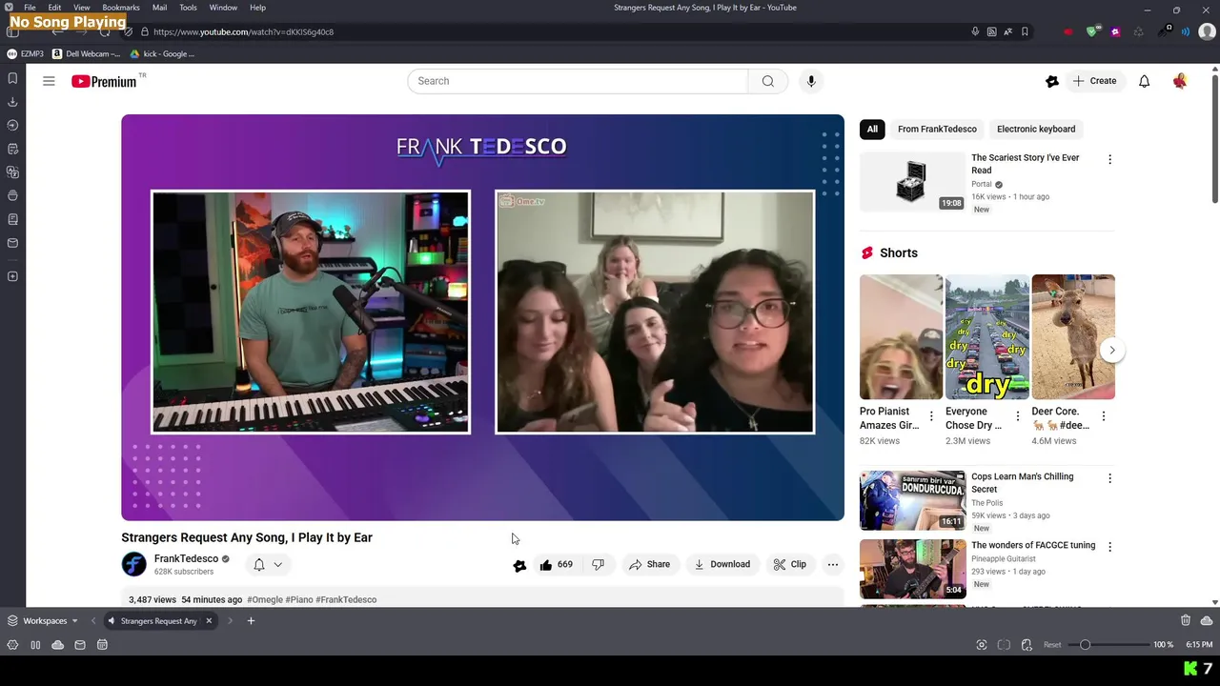Open the Mail menu
The width and height of the screenshot is (1220, 686).
[159, 8]
